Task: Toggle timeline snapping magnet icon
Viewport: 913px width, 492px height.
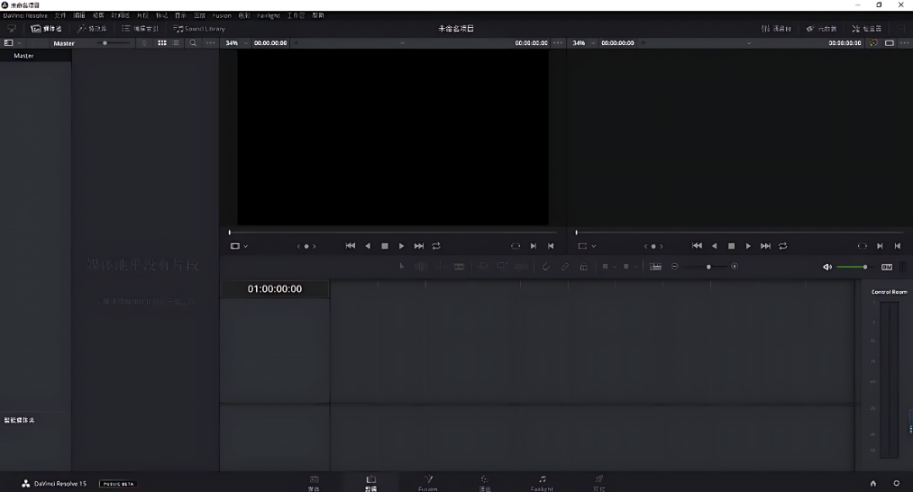Action: click(545, 267)
